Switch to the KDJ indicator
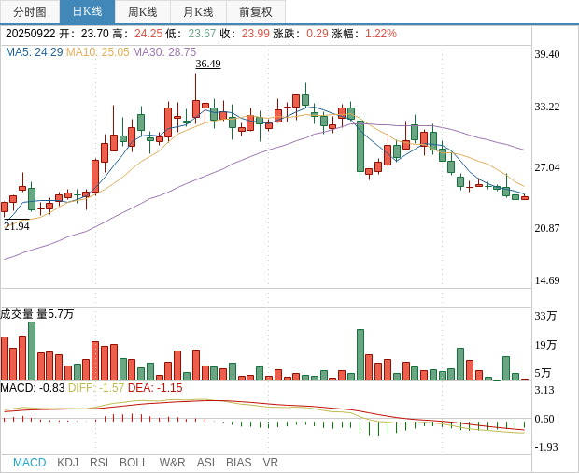The height and width of the screenshot is (473, 579). tap(67, 463)
